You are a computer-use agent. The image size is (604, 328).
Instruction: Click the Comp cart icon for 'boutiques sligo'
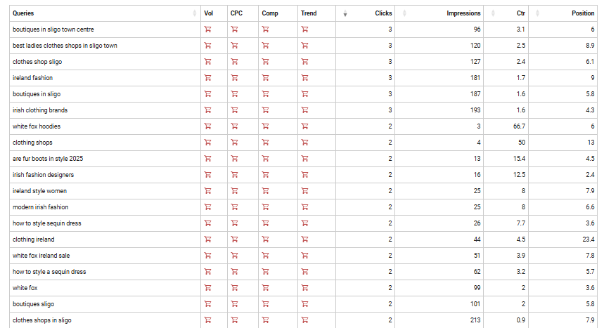pyautogui.click(x=265, y=304)
